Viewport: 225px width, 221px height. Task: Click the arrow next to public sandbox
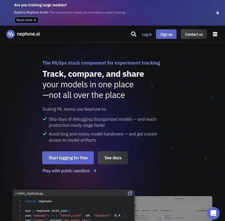pyautogui.click(x=95, y=171)
